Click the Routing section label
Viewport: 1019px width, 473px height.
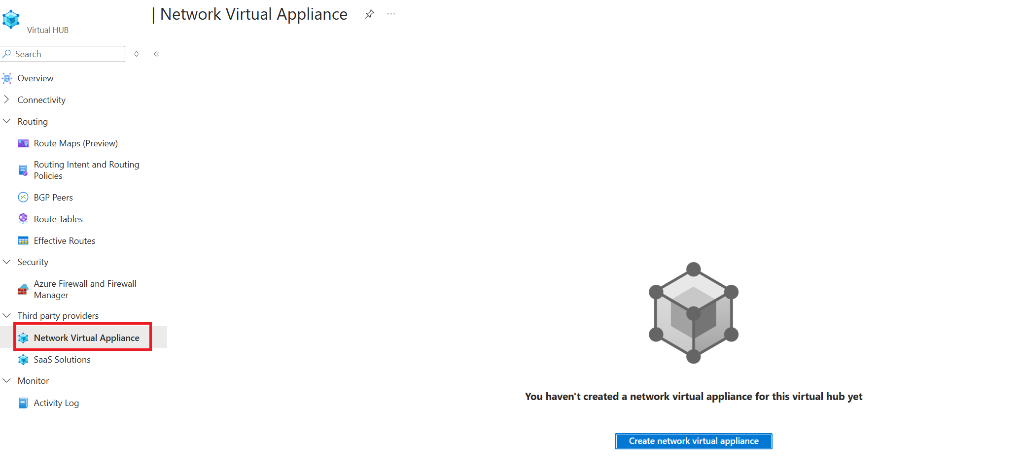pos(33,122)
